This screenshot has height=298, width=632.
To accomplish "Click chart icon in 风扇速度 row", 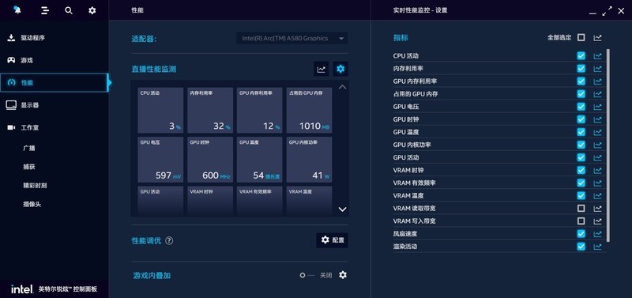I will coord(597,233).
